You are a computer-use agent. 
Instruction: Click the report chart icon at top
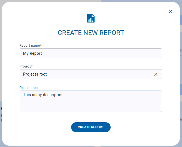pos(91,18)
